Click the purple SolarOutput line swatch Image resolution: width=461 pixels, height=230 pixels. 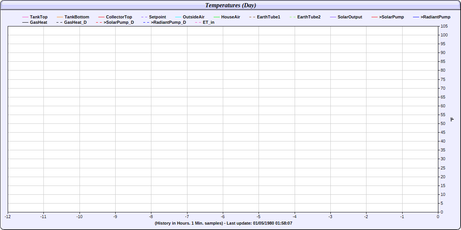coord(333,17)
